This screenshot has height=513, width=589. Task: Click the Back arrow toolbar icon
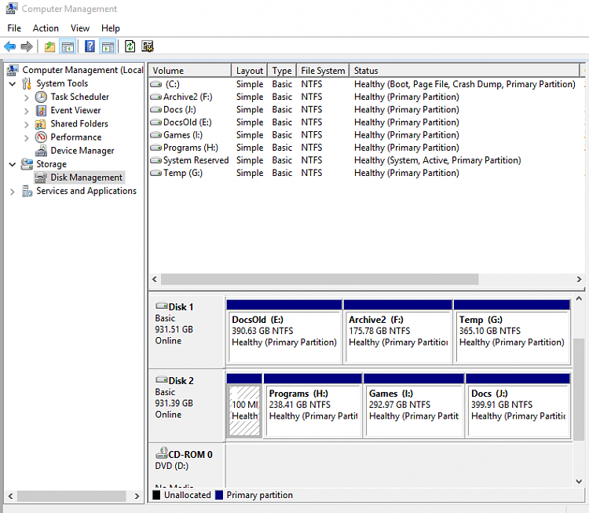tap(9, 46)
